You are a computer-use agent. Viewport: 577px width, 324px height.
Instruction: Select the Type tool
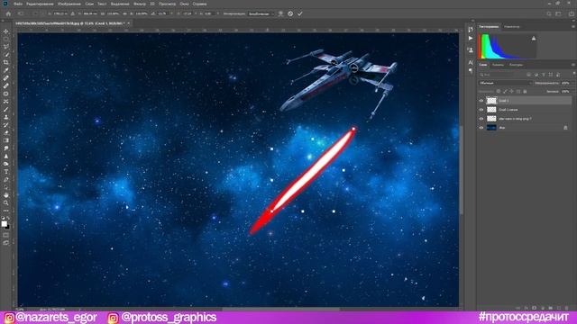(x=6, y=172)
